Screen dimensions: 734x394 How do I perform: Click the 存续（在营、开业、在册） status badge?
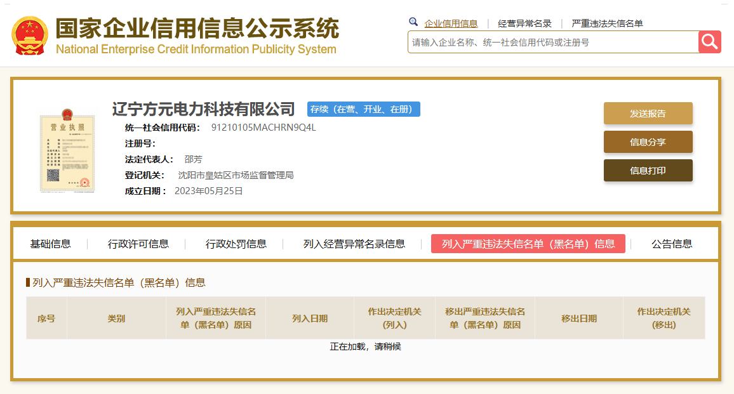tap(364, 109)
